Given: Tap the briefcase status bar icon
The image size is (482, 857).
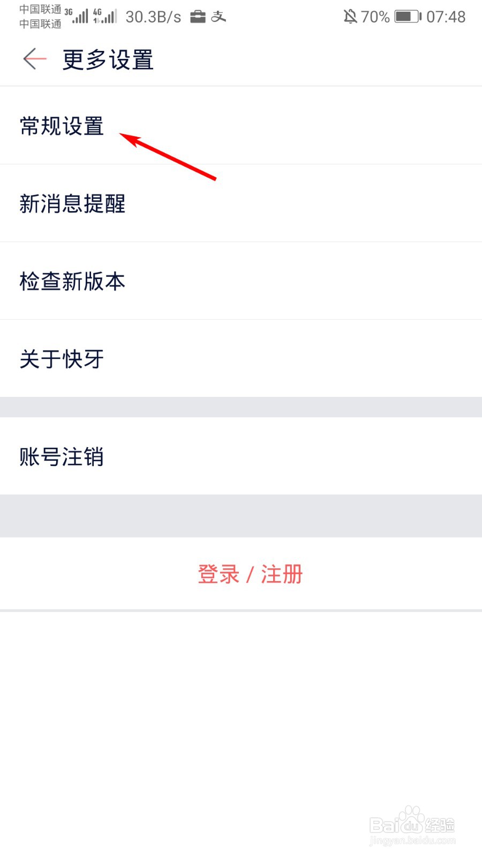Looking at the screenshot, I should [x=198, y=16].
